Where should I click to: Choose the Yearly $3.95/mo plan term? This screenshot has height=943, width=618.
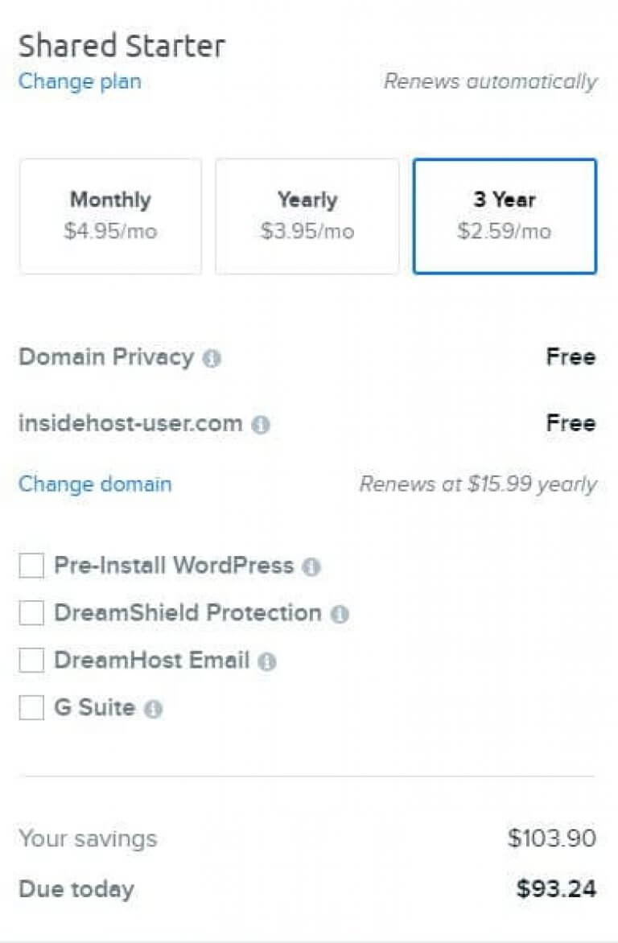pyautogui.click(x=307, y=215)
